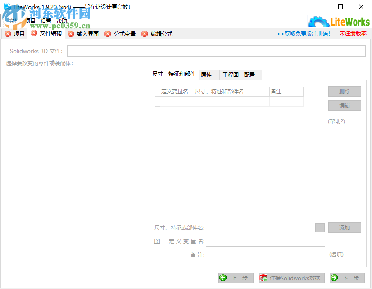Click the green back arrow on 上一步
Screen dimensions: 372x289
tap(222, 278)
